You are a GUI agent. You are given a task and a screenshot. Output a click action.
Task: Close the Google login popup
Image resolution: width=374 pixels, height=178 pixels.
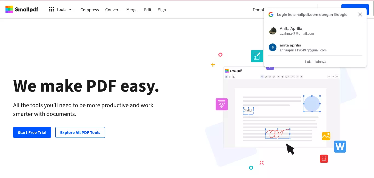pos(360,14)
